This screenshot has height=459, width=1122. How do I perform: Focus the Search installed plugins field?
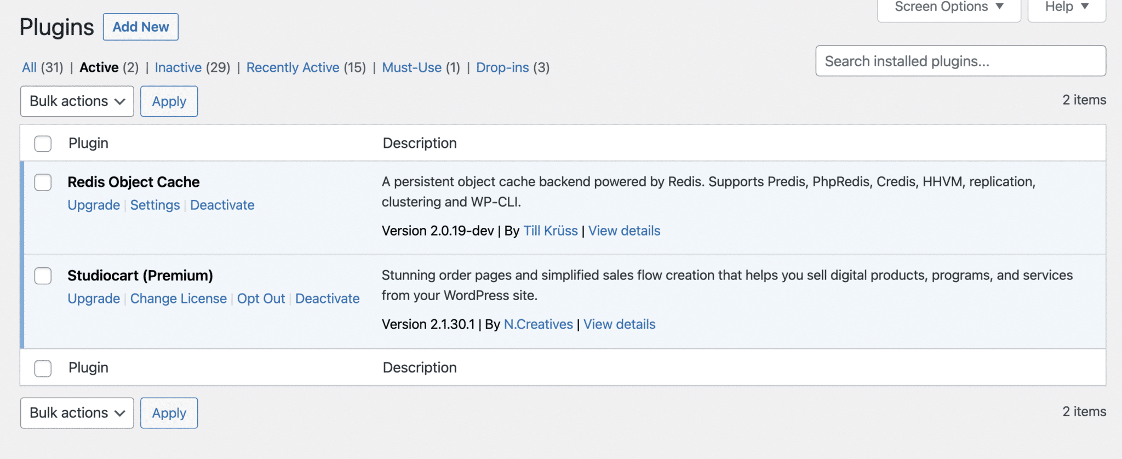[960, 61]
